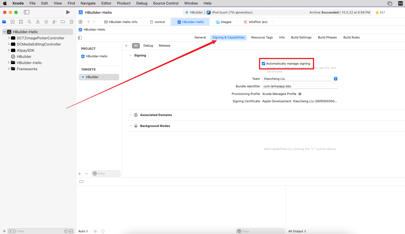
Task: Open the Team dropdown showing Xiaocheng Liu
Action: tap(300, 79)
